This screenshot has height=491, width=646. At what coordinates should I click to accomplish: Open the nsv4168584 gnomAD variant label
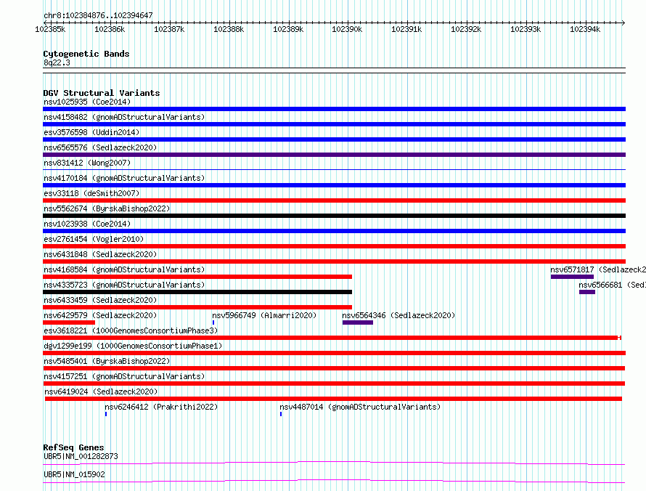(x=124, y=269)
